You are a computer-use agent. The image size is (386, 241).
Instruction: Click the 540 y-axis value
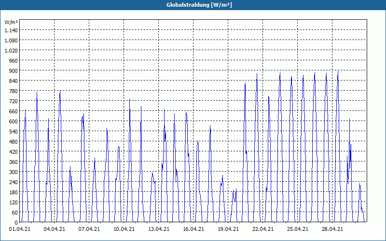click(14, 132)
